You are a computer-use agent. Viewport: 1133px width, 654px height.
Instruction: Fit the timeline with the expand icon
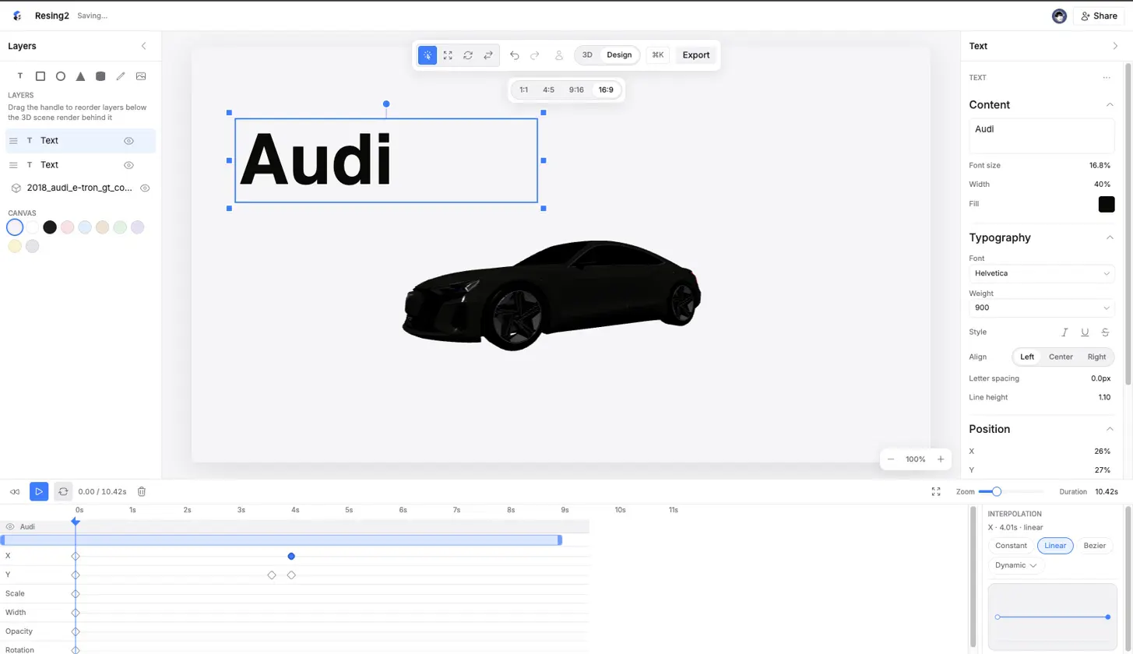tap(936, 492)
